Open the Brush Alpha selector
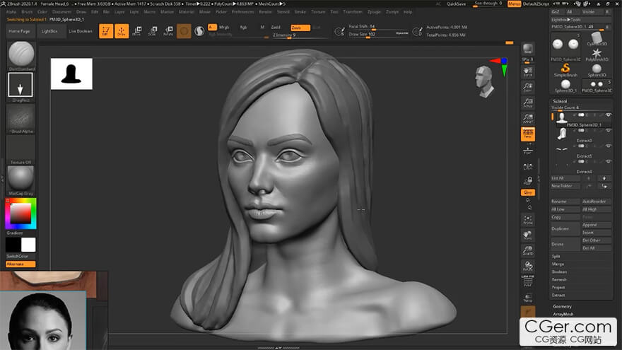Image resolution: width=622 pixels, height=350 pixels. coord(20,117)
